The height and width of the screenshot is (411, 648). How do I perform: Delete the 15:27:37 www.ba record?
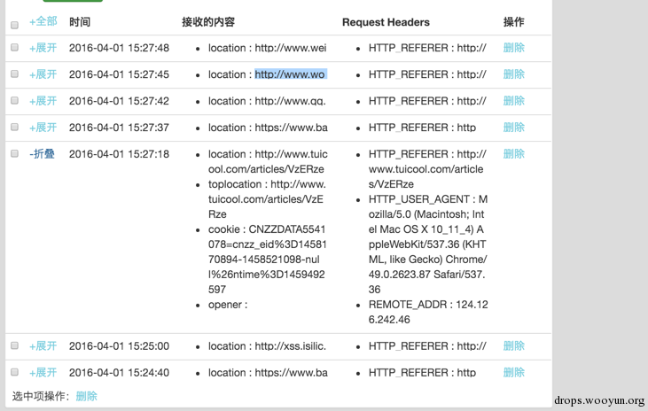coord(513,128)
